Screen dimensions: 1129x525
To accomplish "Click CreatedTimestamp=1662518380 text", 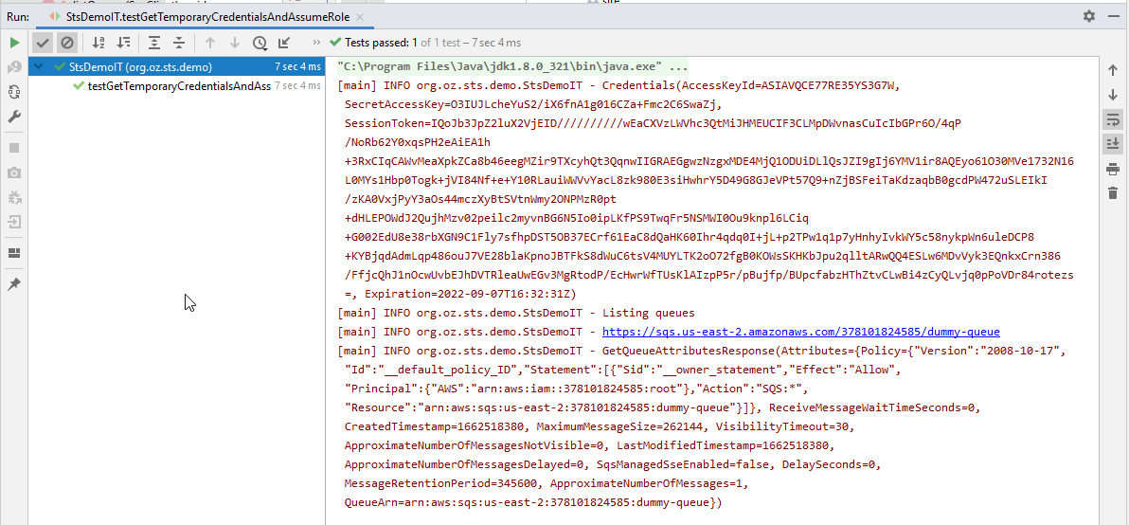I will tap(437, 426).
